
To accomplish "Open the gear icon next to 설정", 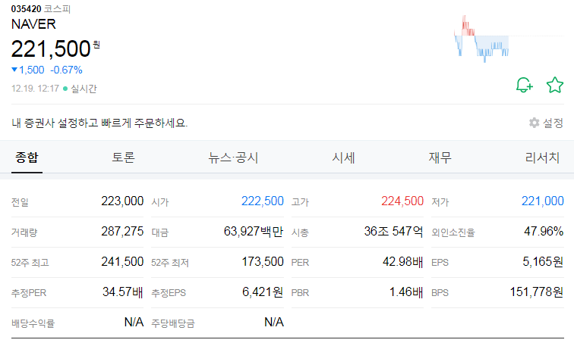I will tap(534, 123).
